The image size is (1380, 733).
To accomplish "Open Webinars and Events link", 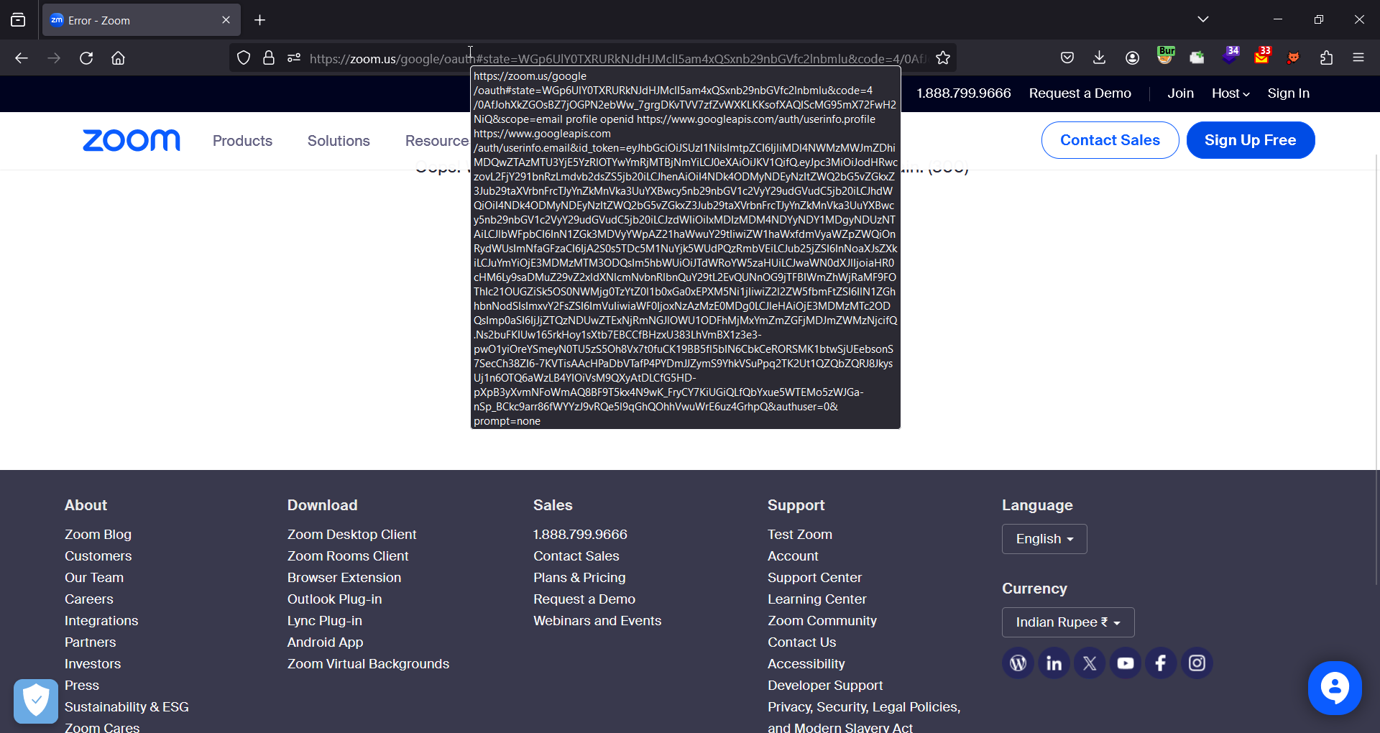I will point(597,621).
